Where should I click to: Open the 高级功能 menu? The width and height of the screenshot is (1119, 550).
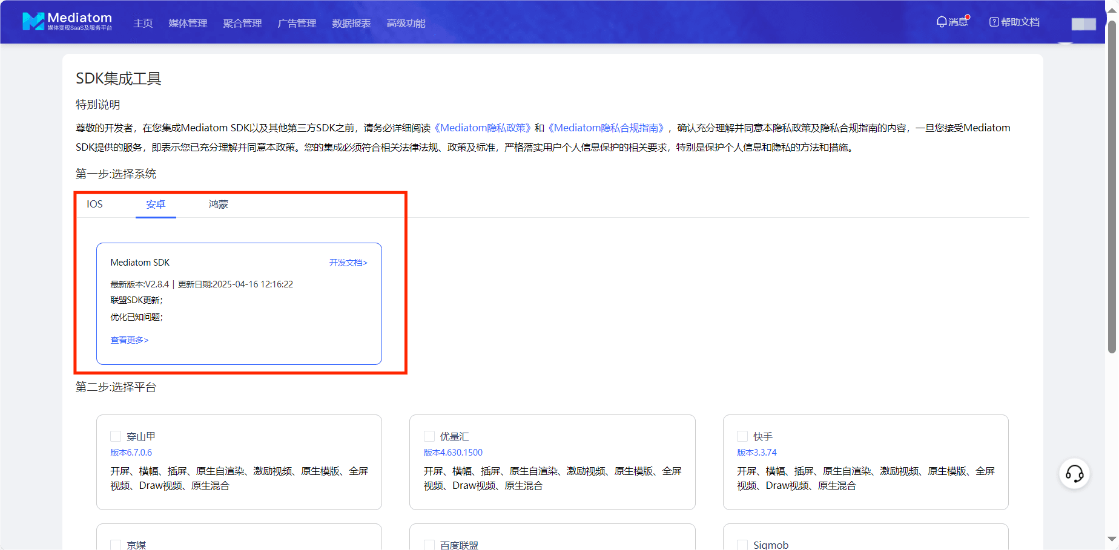click(406, 23)
